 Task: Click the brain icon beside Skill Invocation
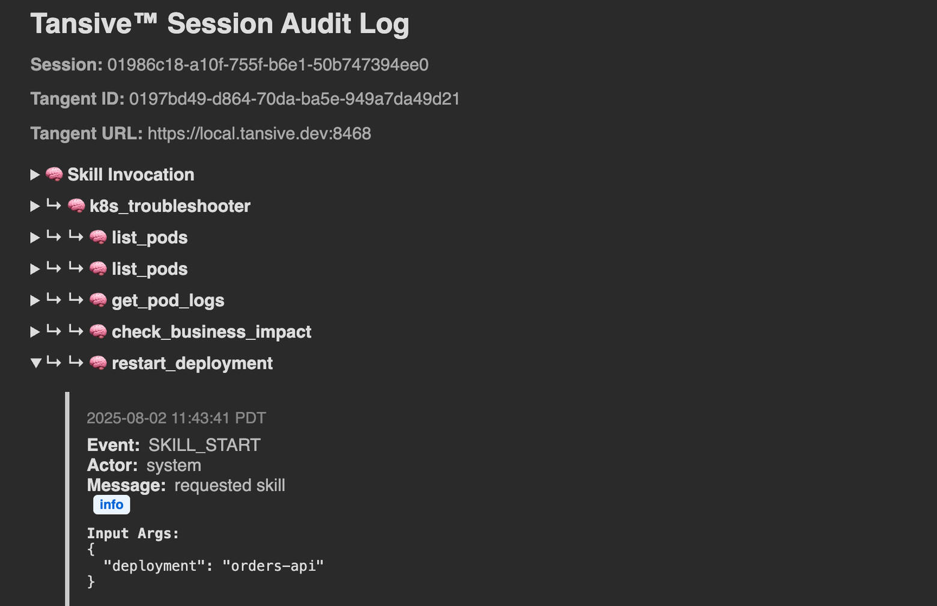(x=54, y=175)
